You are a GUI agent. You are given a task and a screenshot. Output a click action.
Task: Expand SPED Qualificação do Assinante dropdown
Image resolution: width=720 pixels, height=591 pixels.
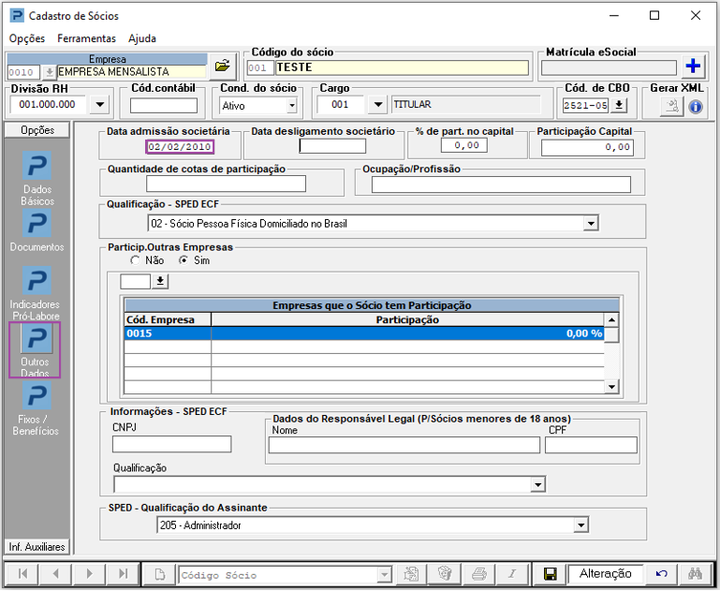[x=580, y=525]
